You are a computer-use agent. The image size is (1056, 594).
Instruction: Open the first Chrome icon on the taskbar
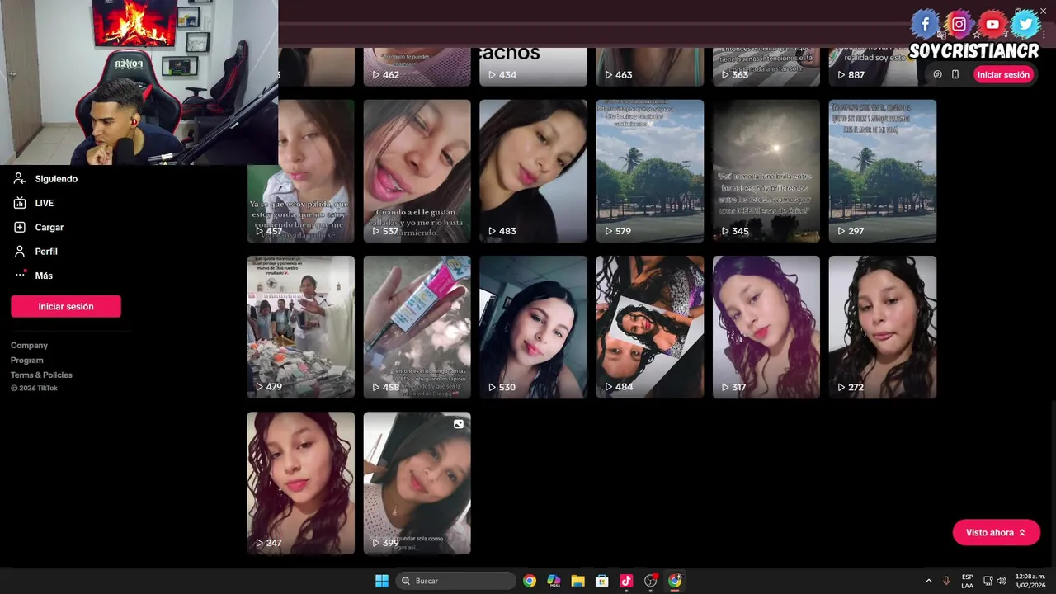[530, 581]
